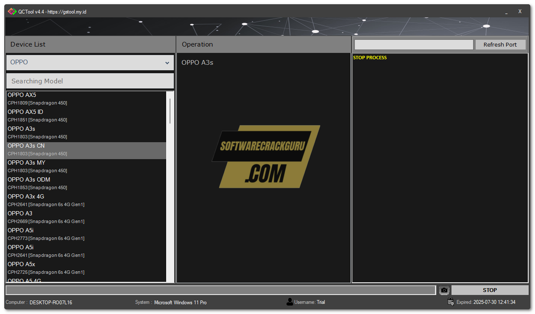Click the user profile icon beside Username
Screen dimensions: 535x314
pyautogui.click(x=290, y=302)
